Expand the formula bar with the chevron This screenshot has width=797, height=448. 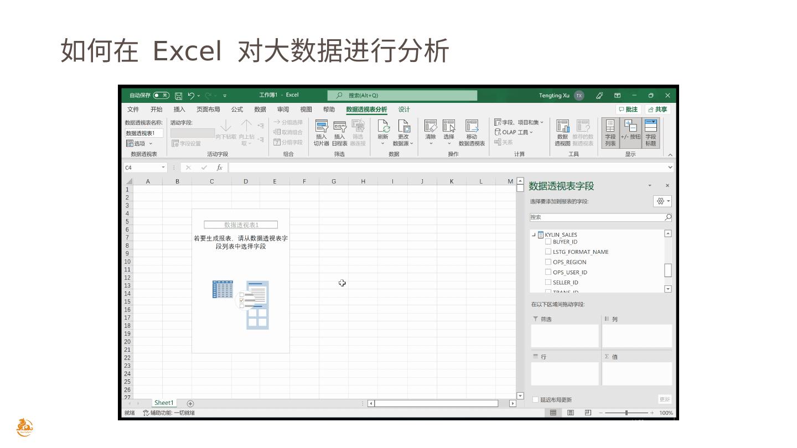670,168
